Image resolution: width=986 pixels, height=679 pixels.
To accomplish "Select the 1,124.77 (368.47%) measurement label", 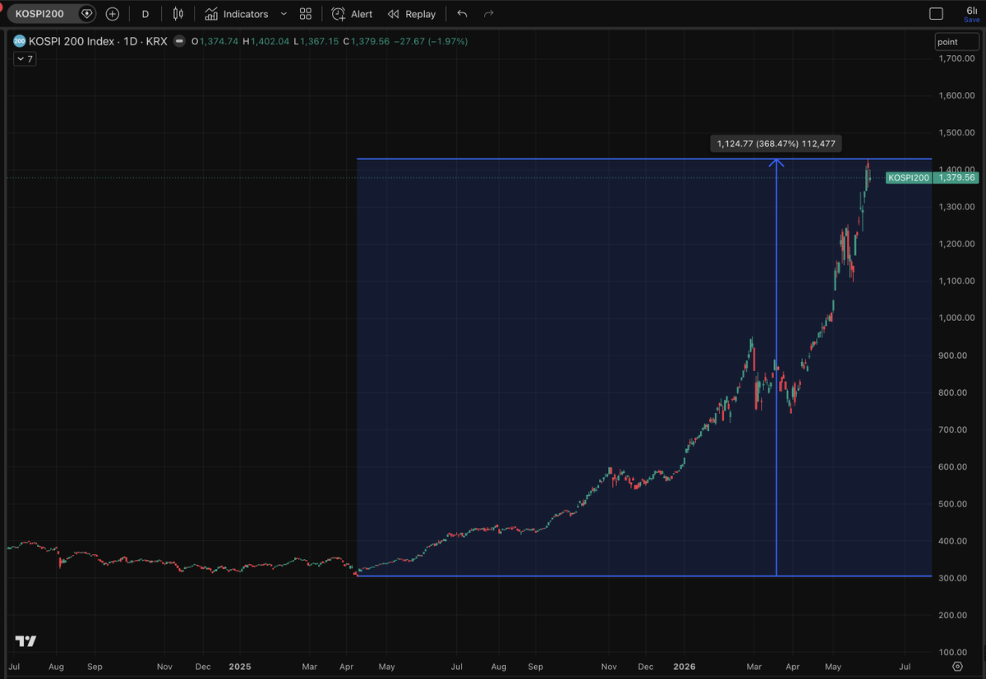I will click(776, 144).
